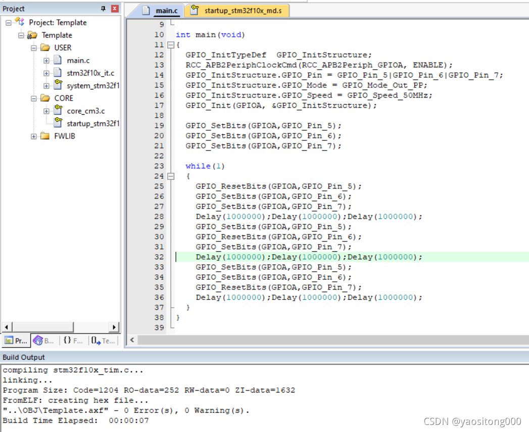The width and height of the screenshot is (529, 432).
Task: Click the stm32f10x_it.c file icon
Action: tap(58, 73)
